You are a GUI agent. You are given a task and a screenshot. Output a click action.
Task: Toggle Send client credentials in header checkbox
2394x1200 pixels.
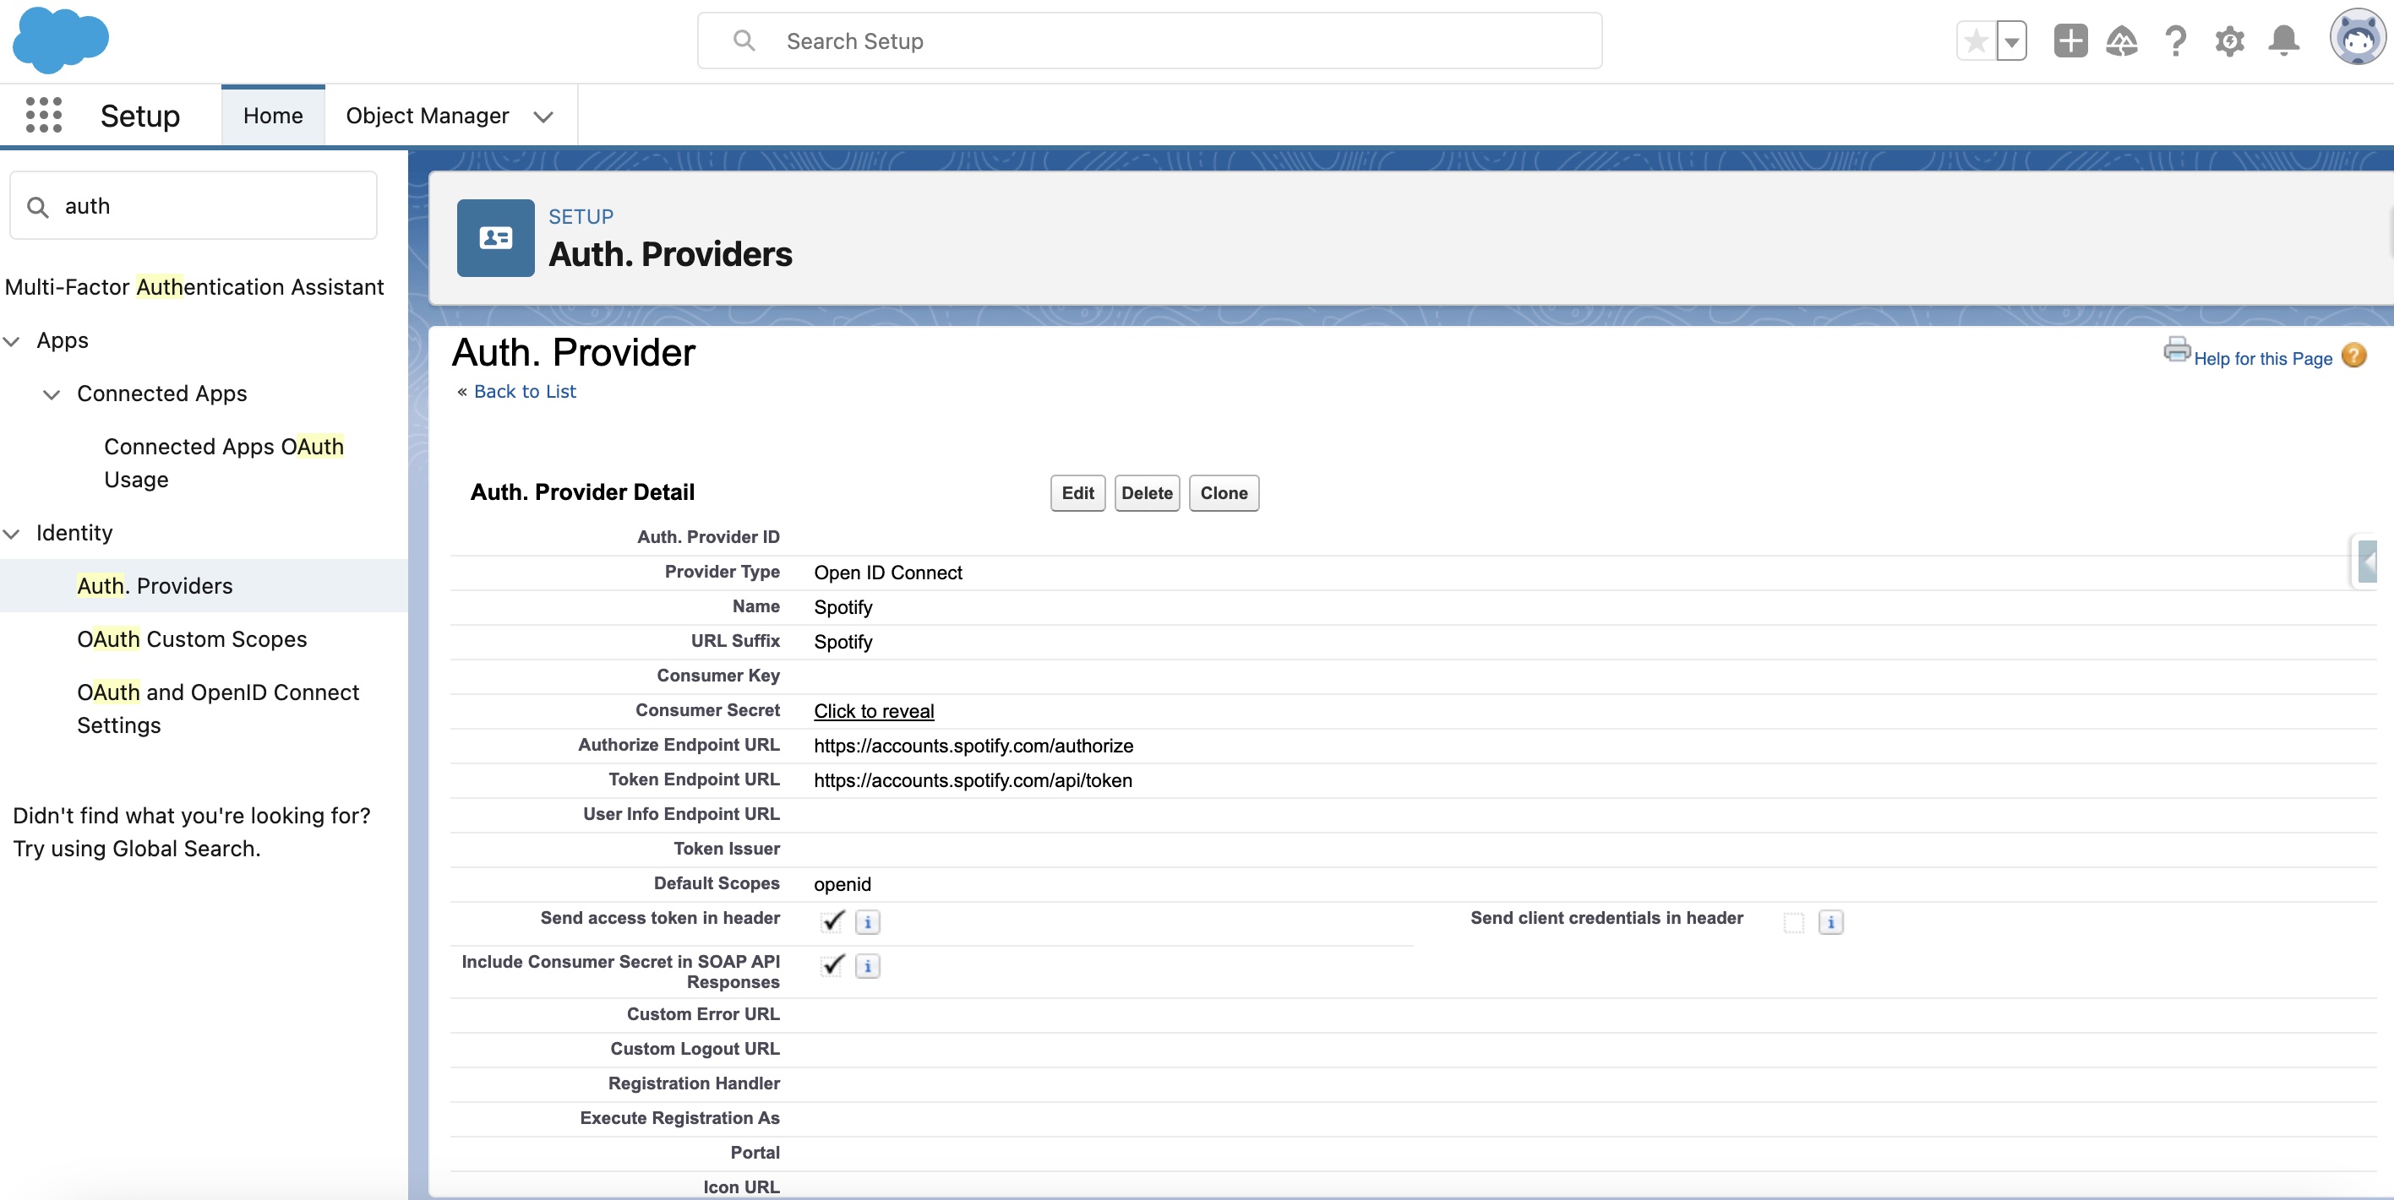(1794, 922)
